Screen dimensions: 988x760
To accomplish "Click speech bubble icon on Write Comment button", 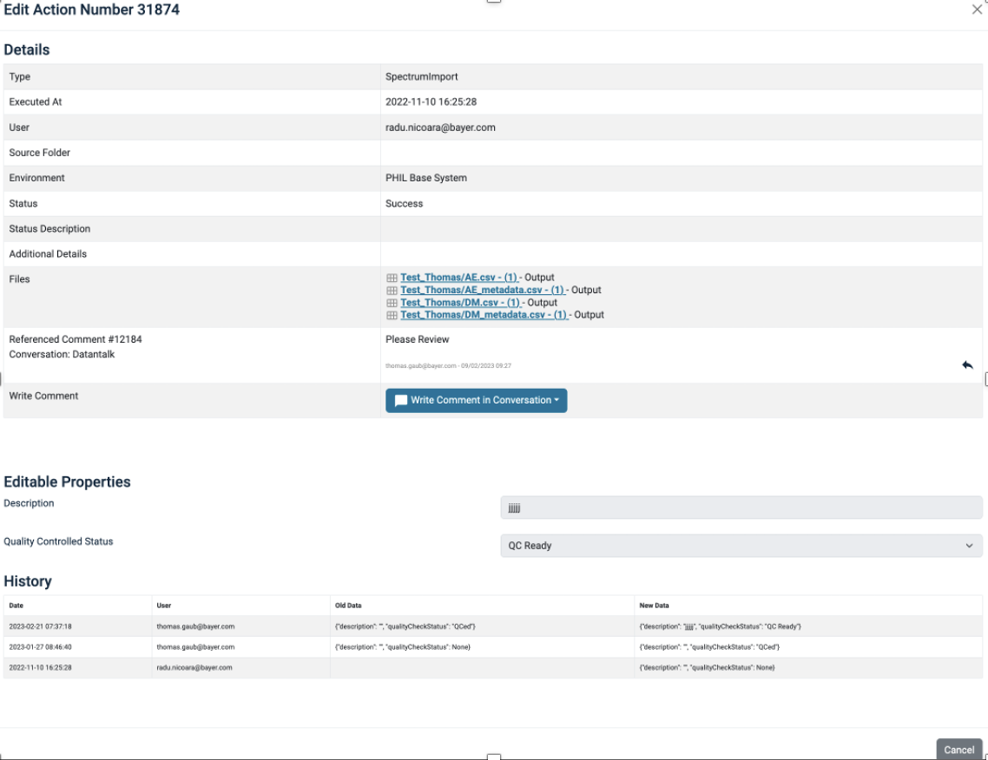I will click(x=401, y=401).
